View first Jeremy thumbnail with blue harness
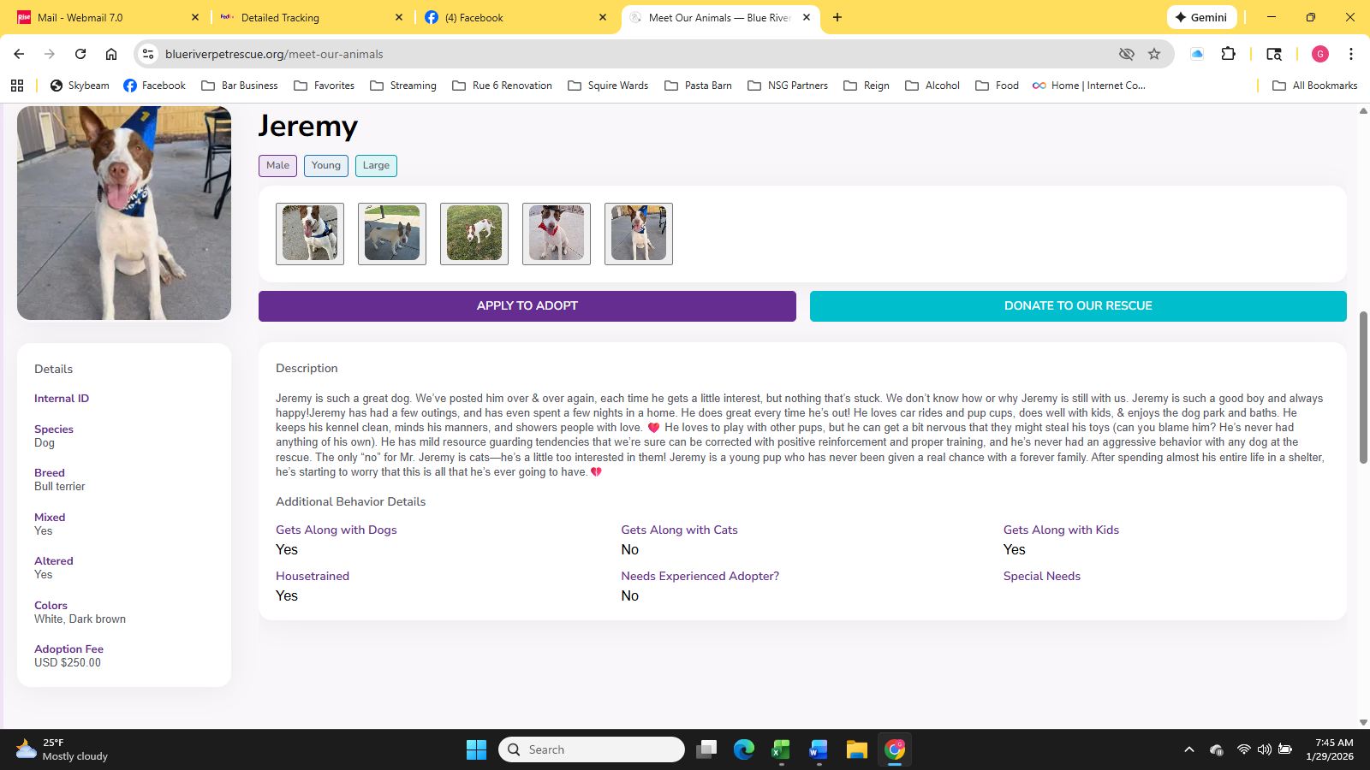 point(310,234)
